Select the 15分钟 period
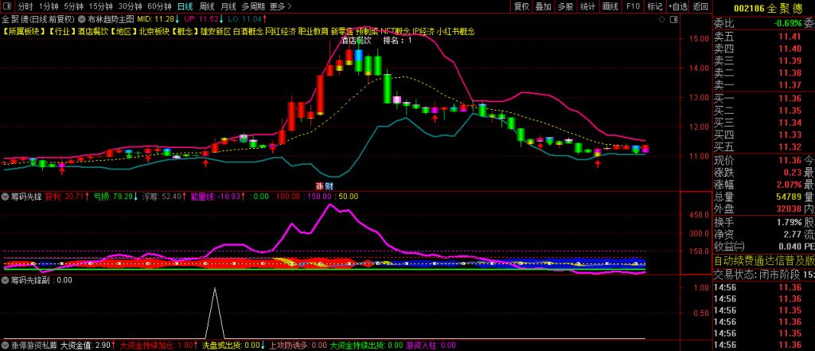The width and height of the screenshot is (815, 351). (x=100, y=6)
